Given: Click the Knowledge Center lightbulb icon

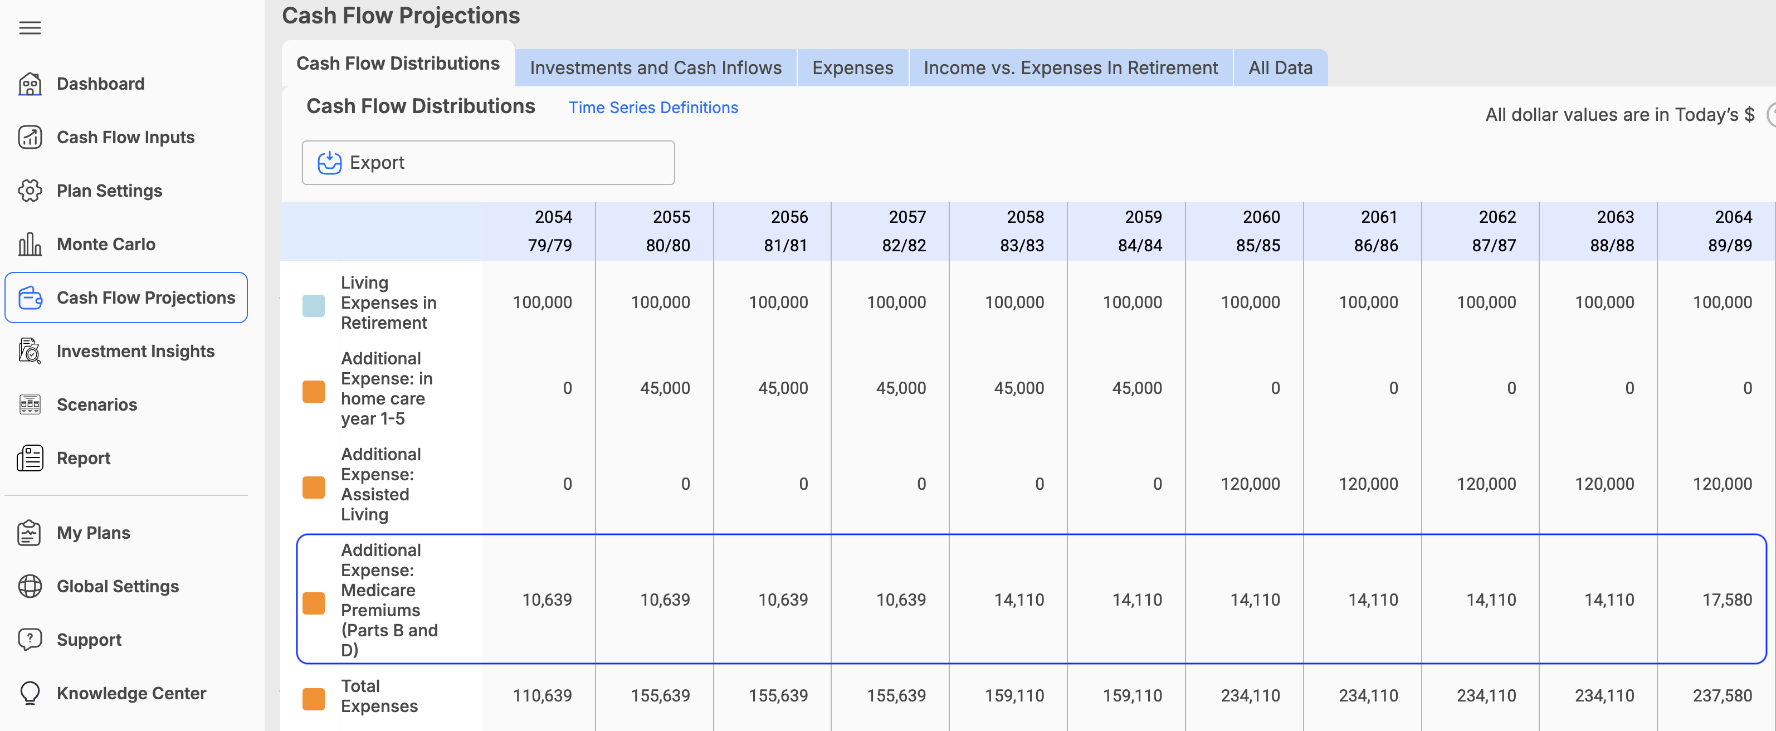Looking at the screenshot, I should [x=30, y=693].
